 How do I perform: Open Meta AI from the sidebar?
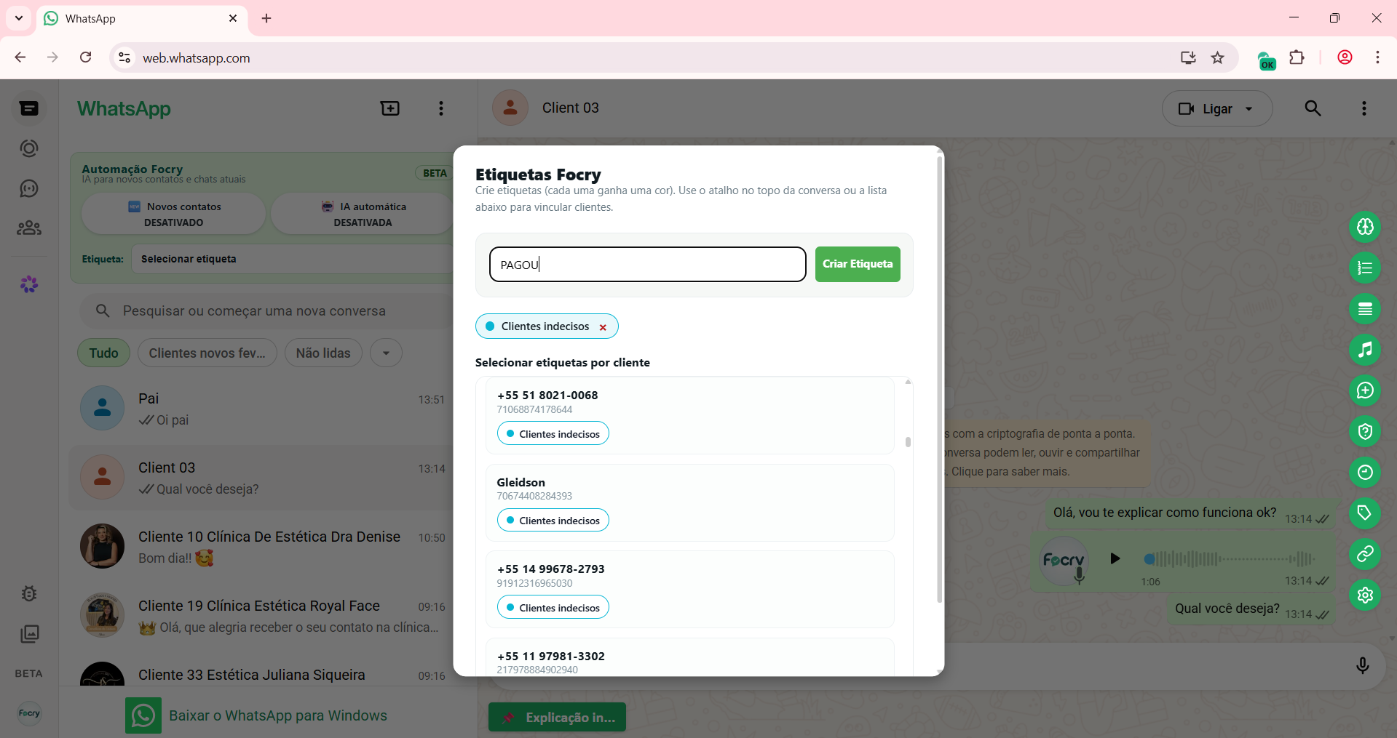pyautogui.click(x=29, y=284)
